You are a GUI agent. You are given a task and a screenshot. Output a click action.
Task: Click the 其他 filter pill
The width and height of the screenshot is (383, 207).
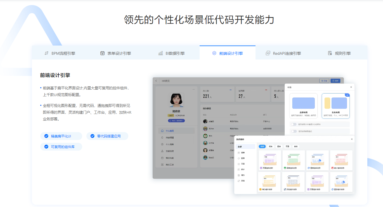(295, 146)
